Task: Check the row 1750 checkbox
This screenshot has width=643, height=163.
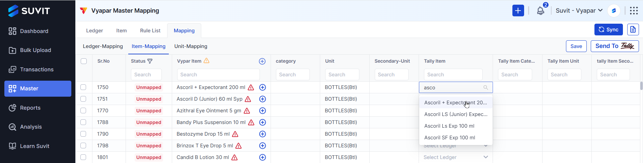Action: [x=83, y=87]
